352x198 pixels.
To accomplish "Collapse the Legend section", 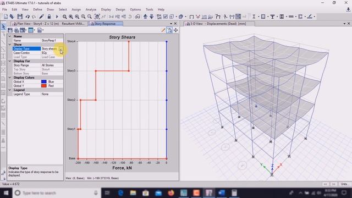I will (x=10, y=90).
